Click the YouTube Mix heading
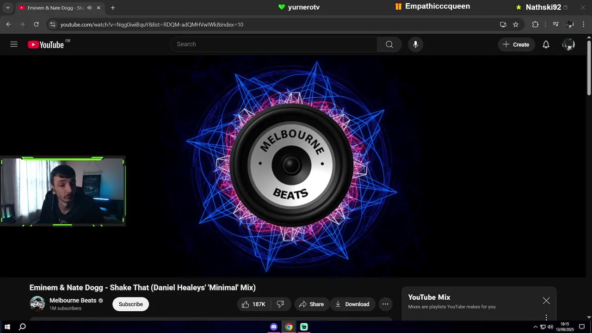592x333 pixels. (429, 297)
